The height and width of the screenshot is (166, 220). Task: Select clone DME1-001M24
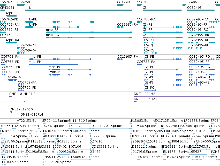[x=177, y=96]
